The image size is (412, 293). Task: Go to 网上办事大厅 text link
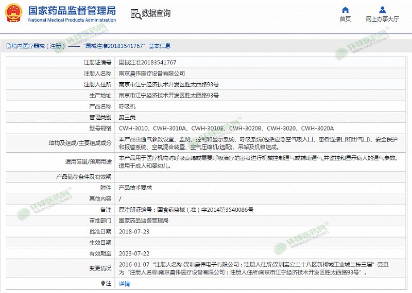[382, 19]
